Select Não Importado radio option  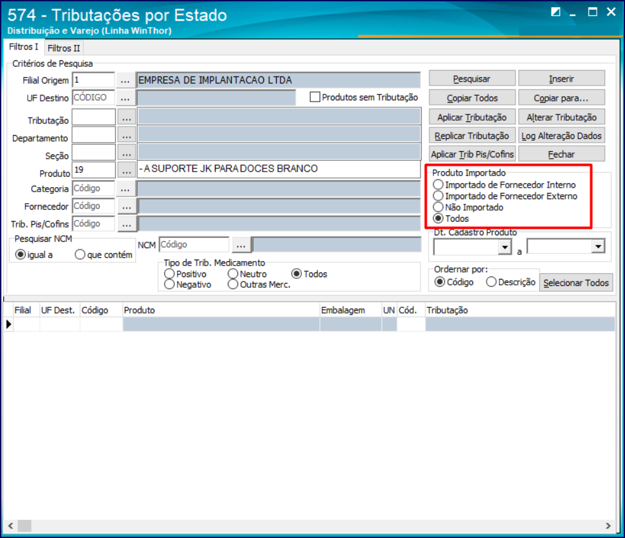pyautogui.click(x=438, y=207)
